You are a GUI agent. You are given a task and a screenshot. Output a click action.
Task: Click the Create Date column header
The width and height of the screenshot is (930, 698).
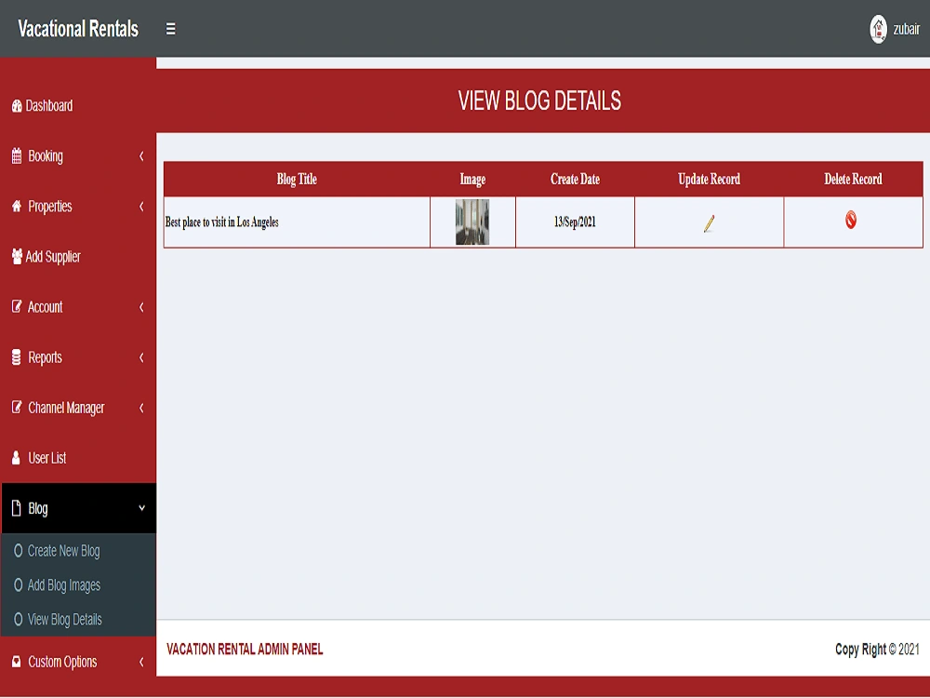(x=575, y=180)
